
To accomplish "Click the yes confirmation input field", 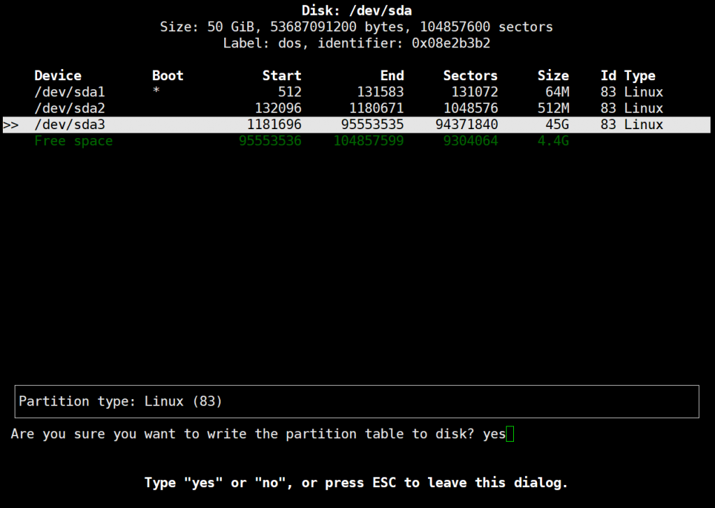I will point(496,433).
